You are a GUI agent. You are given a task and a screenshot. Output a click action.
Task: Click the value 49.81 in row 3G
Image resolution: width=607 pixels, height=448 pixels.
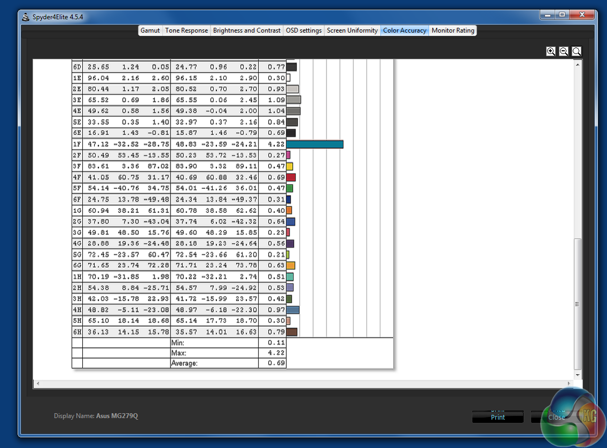(98, 233)
